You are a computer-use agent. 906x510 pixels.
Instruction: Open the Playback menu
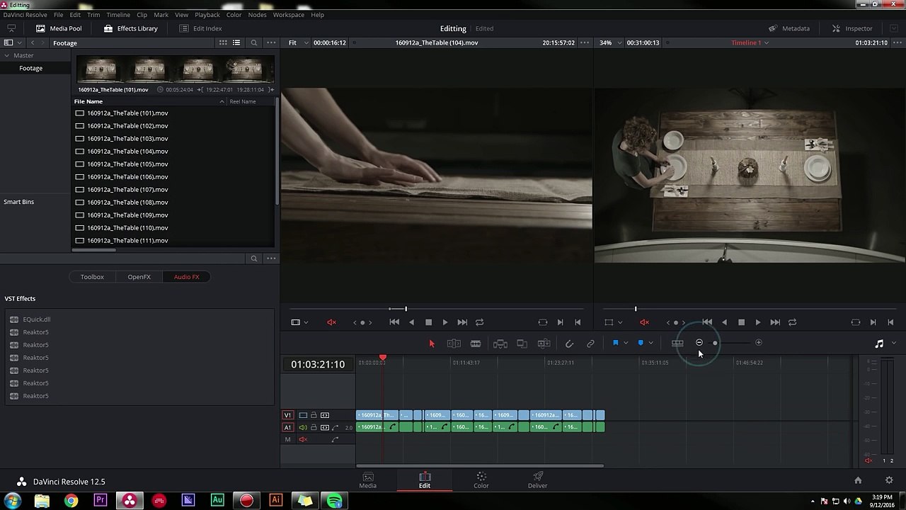click(x=207, y=15)
